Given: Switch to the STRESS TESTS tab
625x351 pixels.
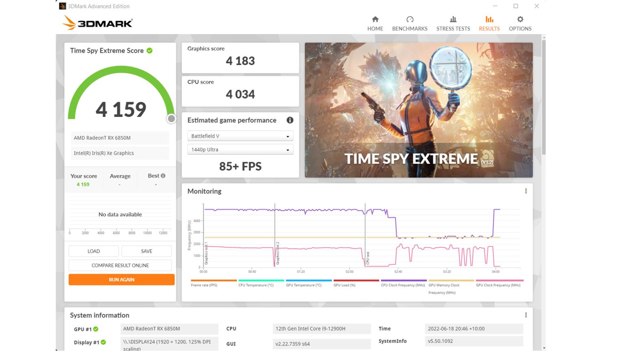Looking at the screenshot, I should click(453, 24).
